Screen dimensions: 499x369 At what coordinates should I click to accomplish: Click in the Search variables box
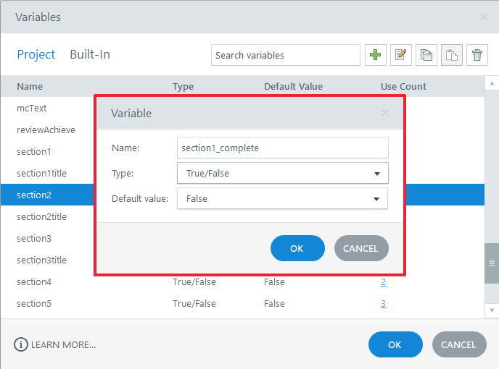pyautogui.click(x=286, y=55)
